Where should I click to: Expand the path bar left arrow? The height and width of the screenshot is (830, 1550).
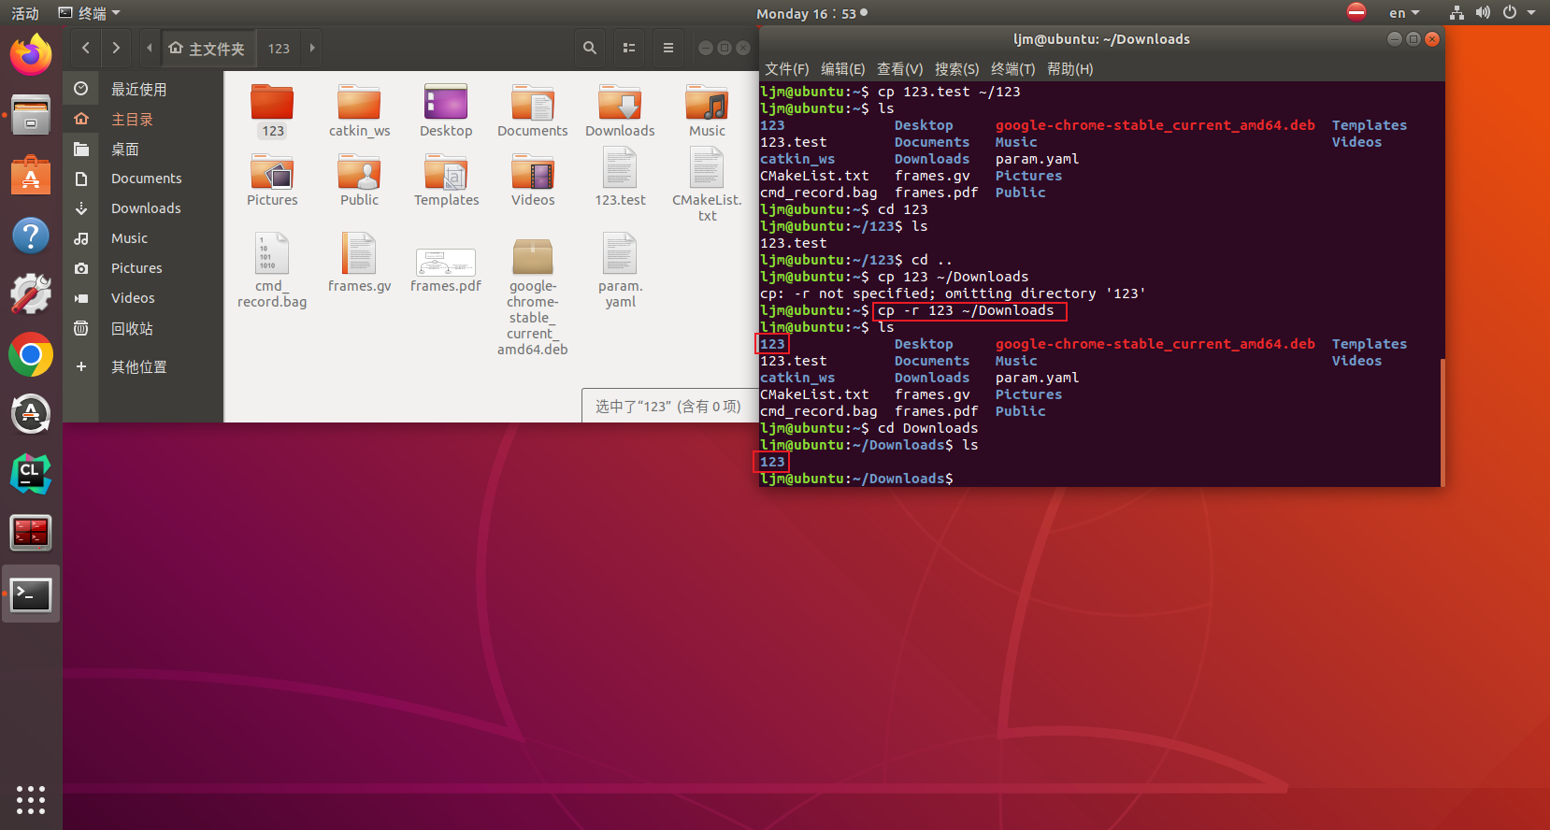click(150, 48)
